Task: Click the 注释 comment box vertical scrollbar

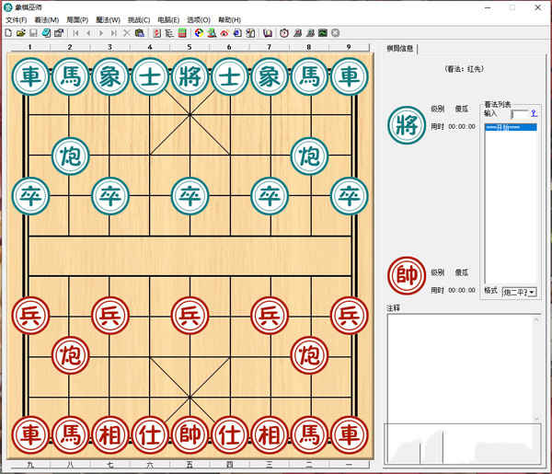Action: pos(536,369)
